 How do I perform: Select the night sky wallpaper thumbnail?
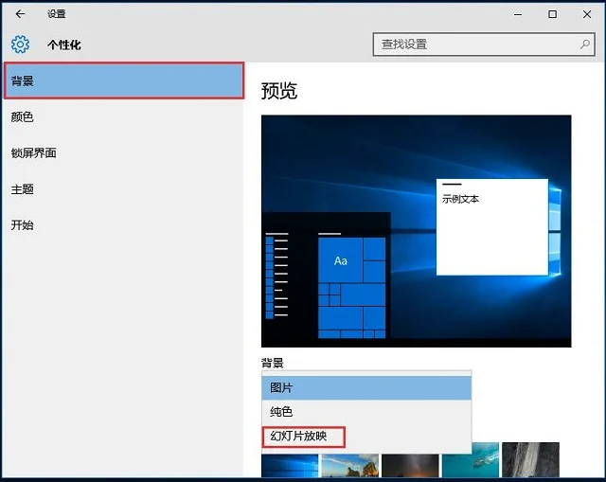tap(410, 465)
